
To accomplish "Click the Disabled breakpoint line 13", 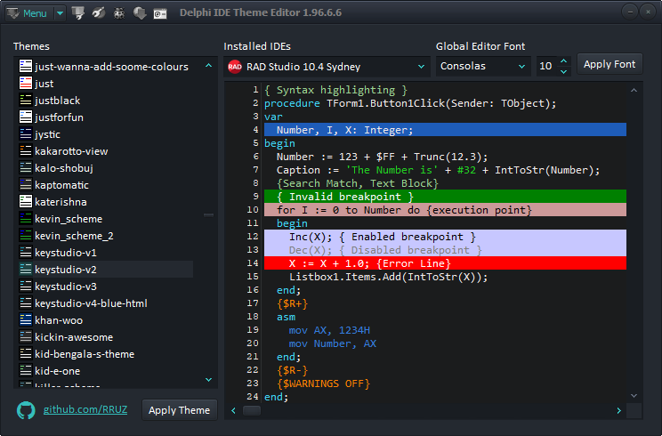I will click(x=445, y=250).
